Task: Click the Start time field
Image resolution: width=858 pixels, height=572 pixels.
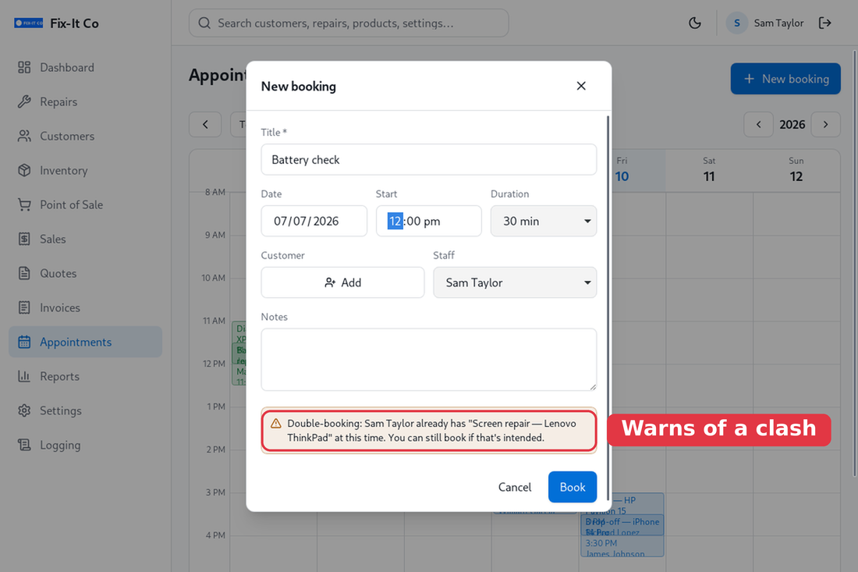Action: [428, 221]
